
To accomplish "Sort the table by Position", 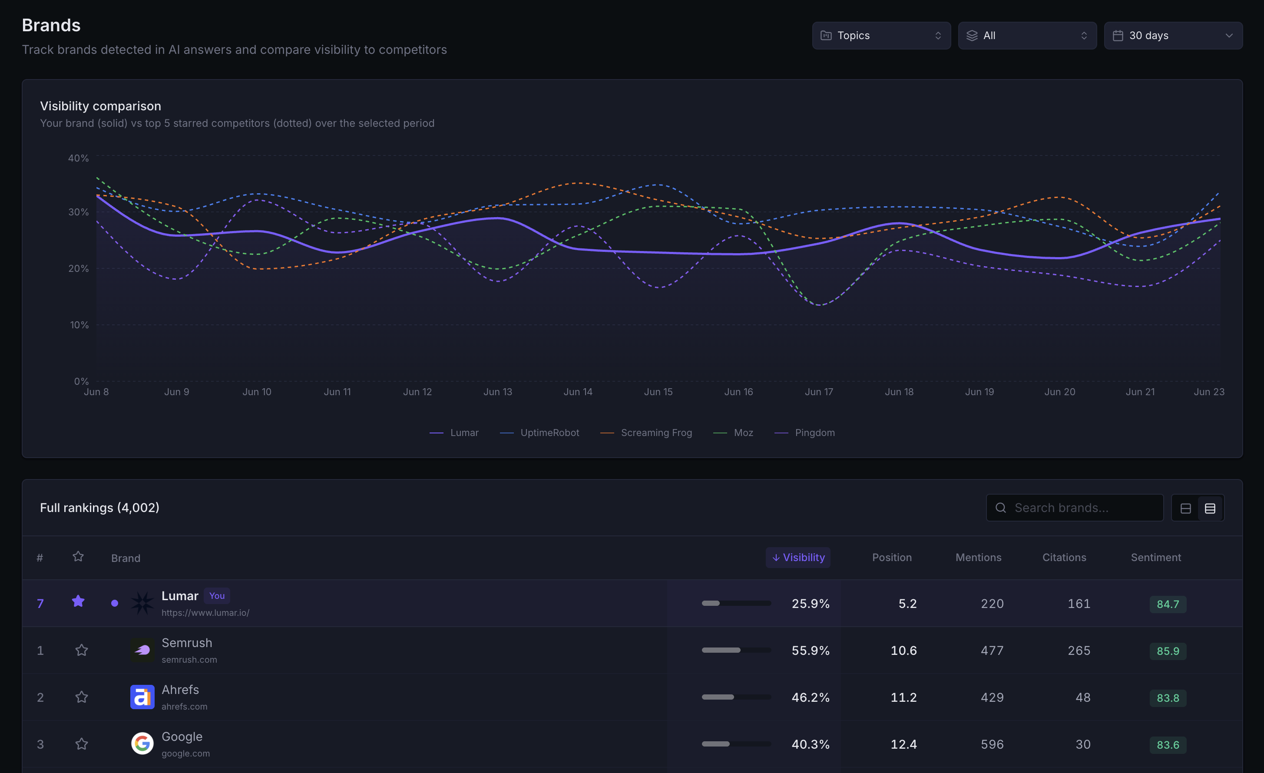I will tap(892, 558).
